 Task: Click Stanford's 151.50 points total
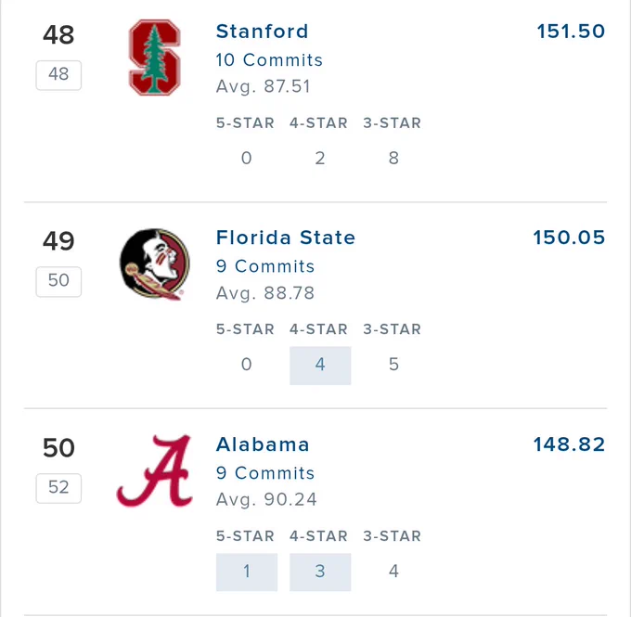[x=571, y=32]
